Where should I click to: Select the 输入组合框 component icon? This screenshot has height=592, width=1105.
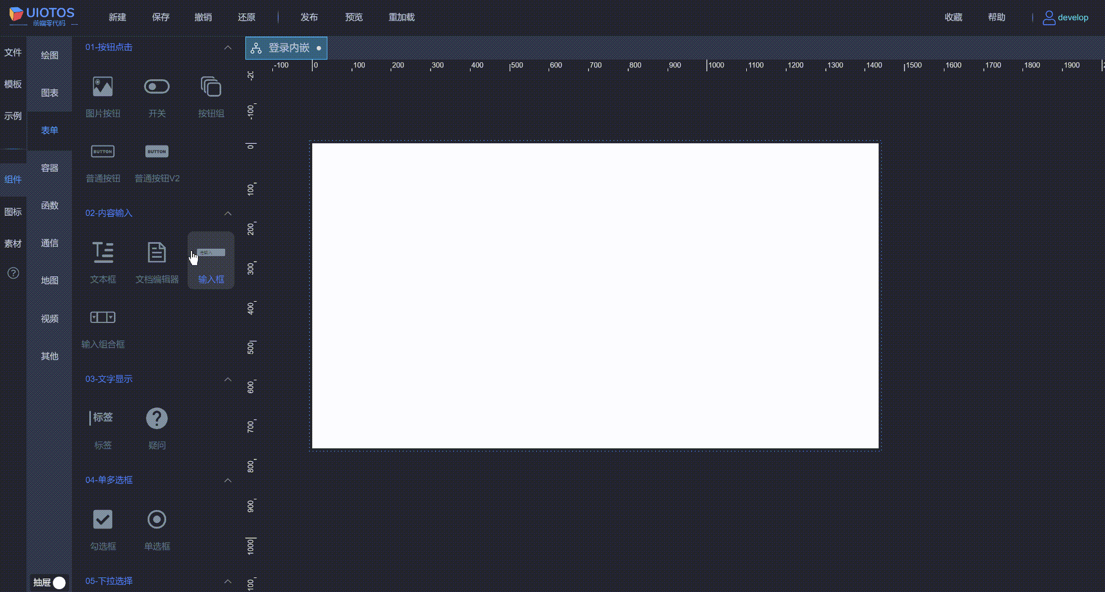(x=103, y=317)
